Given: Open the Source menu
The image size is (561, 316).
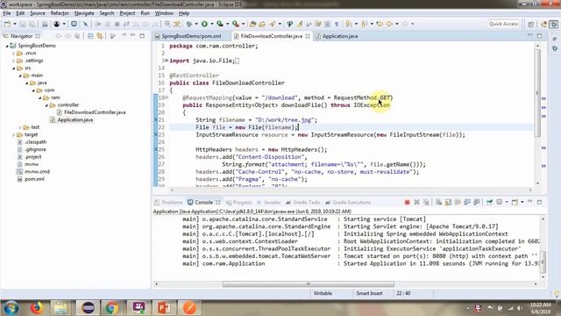Looking at the screenshot, I should [x=38, y=13].
